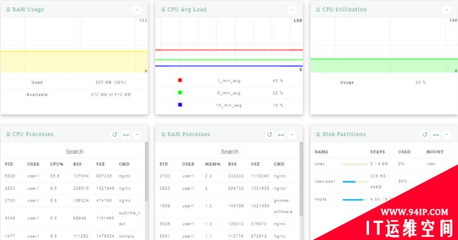Screen dimensions: 458x240
Task: Minimize the CPU Avg Load panel
Action: click(291, 9)
